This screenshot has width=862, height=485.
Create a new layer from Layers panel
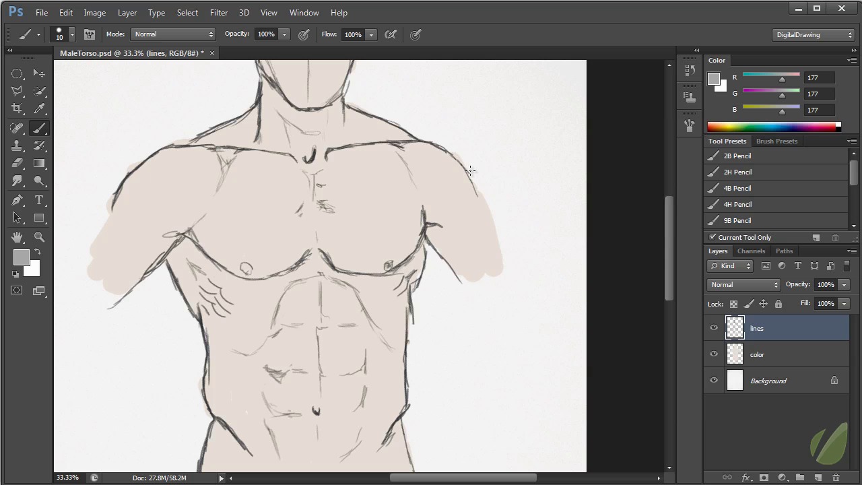[x=818, y=478]
